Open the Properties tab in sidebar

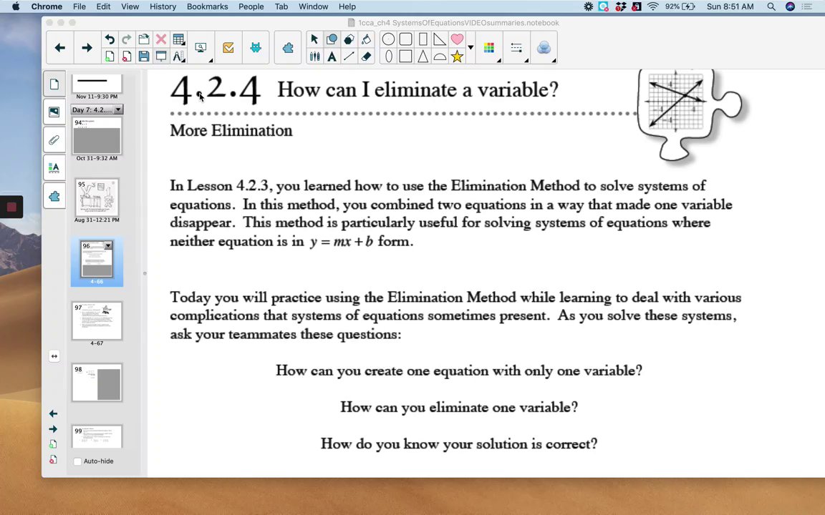[x=54, y=167]
